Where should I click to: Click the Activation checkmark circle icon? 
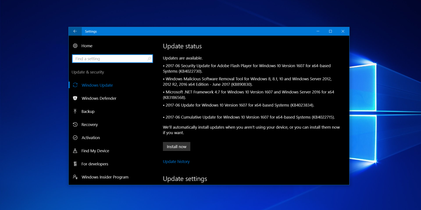click(x=75, y=138)
